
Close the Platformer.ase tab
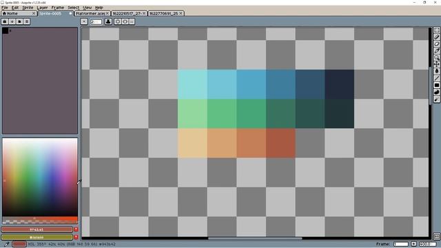click(x=107, y=13)
